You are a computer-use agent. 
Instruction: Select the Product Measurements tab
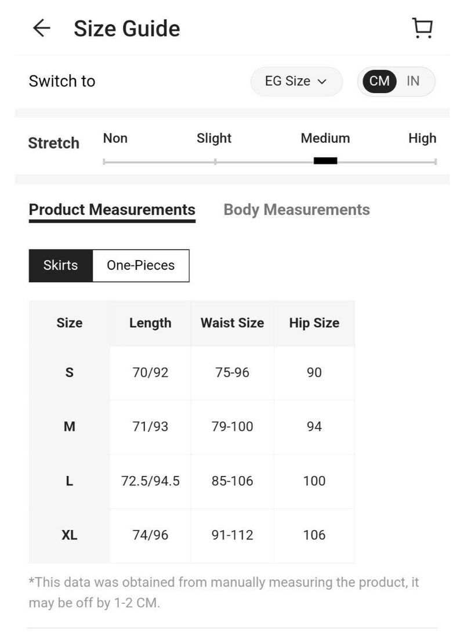coord(112,210)
